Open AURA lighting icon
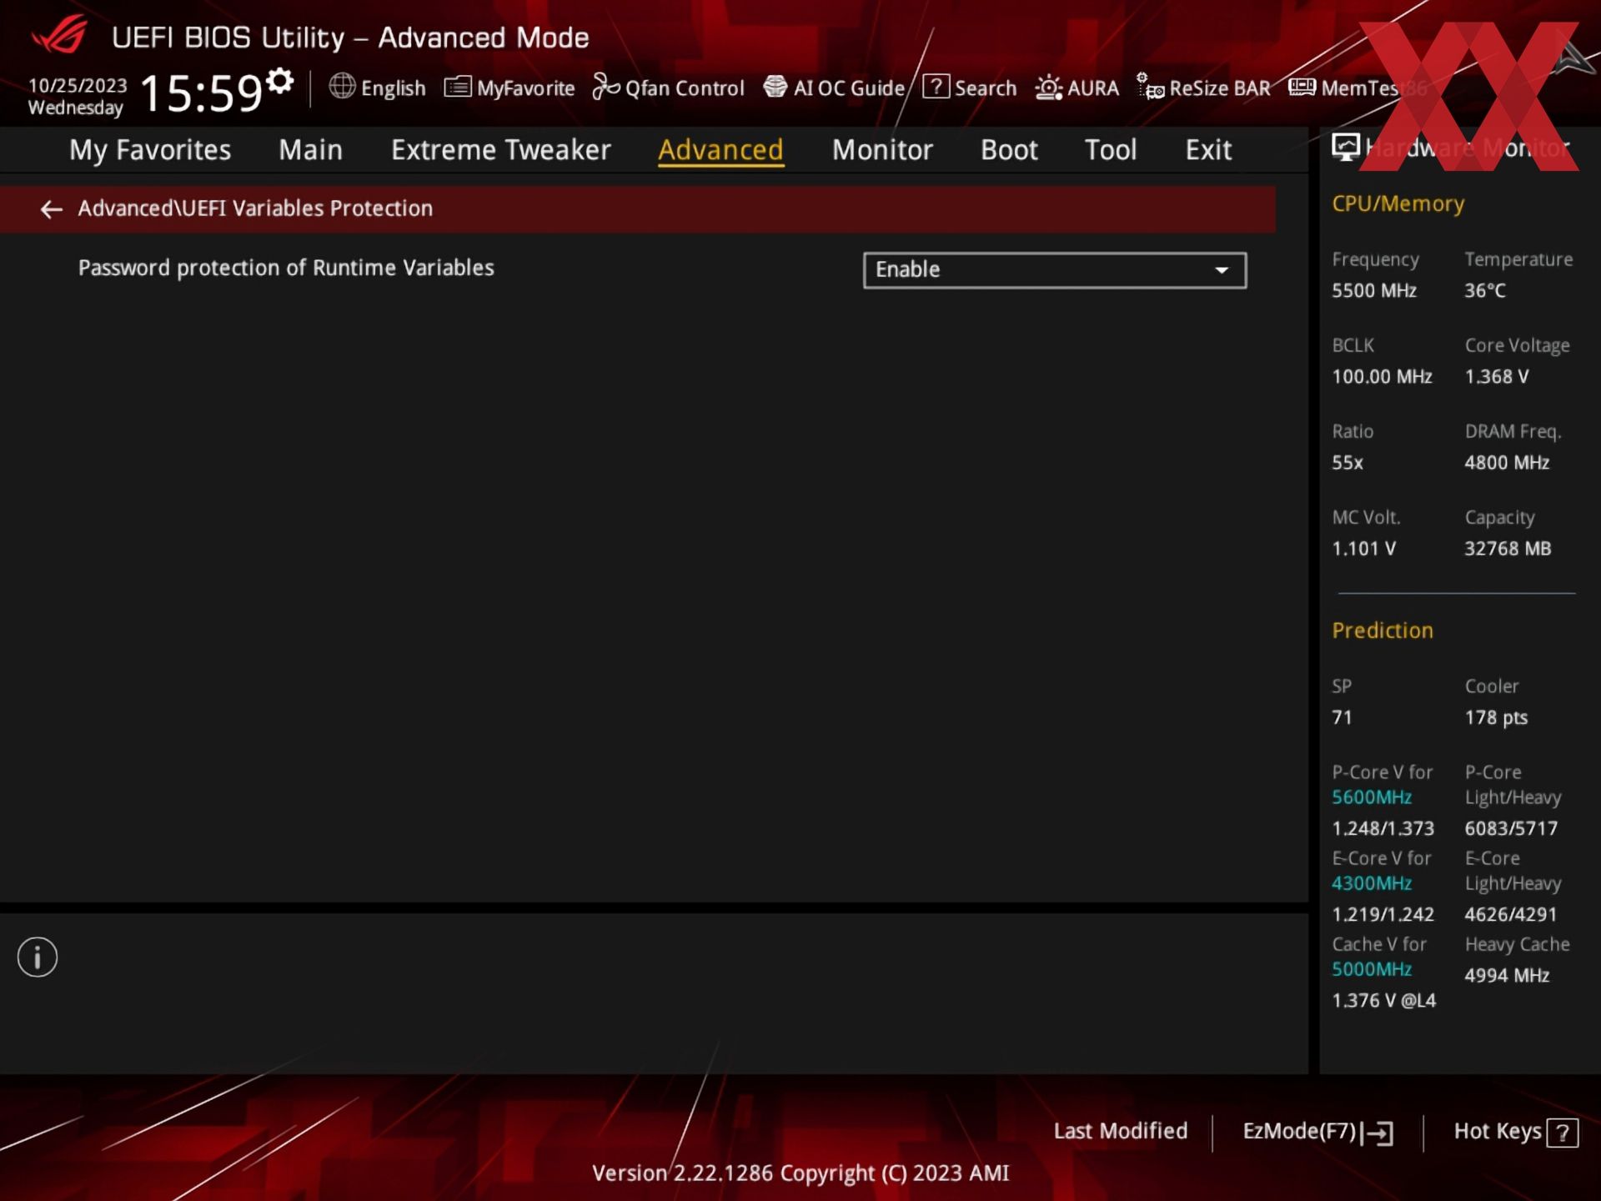Image resolution: width=1601 pixels, height=1201 pixels. click(x=1048, y=87)
